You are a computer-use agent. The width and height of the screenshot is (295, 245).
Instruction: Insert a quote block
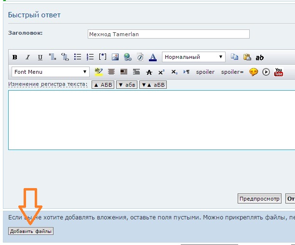pyautogui.click(x=53, y=57)
